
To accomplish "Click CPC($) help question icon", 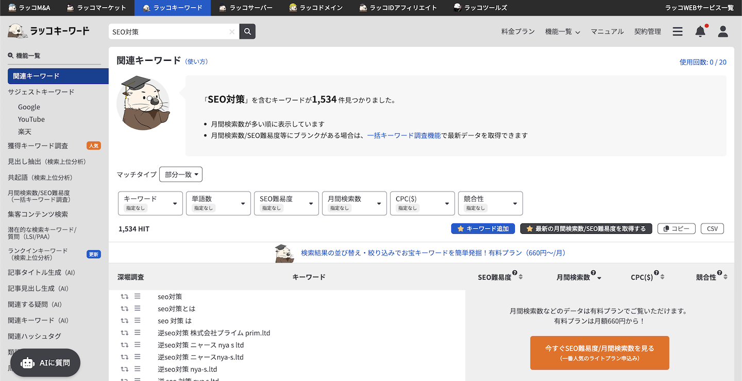I will (x=656, y=273).
